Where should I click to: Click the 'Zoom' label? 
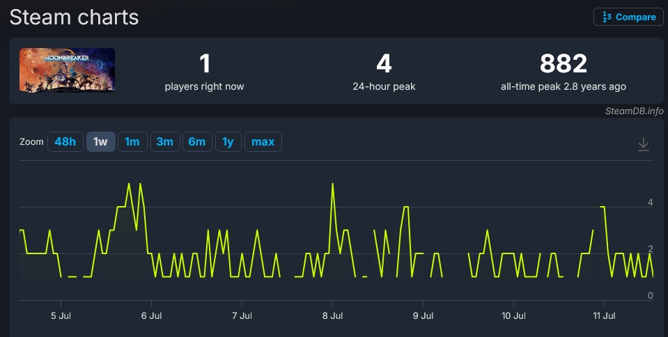click(31, 142)
